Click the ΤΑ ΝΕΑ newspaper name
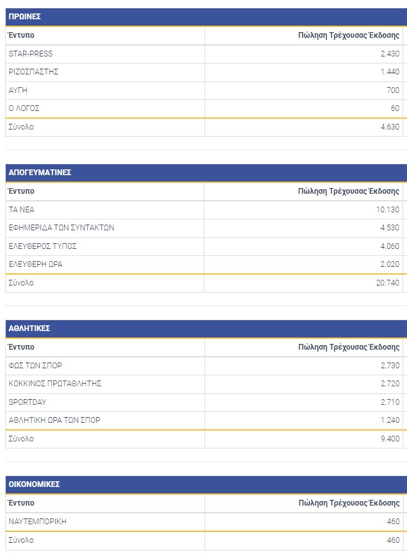 23,210
